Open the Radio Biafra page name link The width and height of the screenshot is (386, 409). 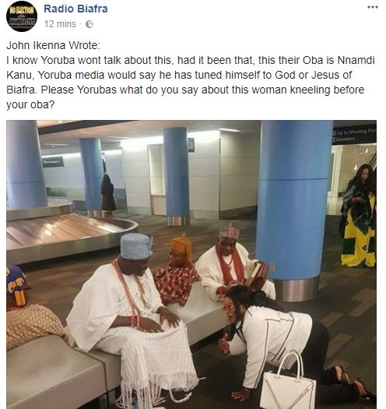point(75,9)
